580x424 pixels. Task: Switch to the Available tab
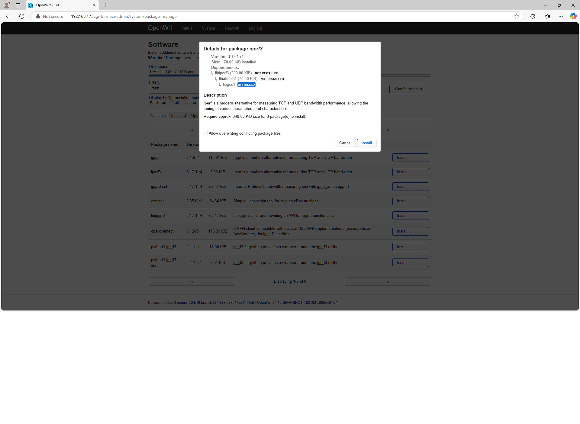(x=158, y=116)
